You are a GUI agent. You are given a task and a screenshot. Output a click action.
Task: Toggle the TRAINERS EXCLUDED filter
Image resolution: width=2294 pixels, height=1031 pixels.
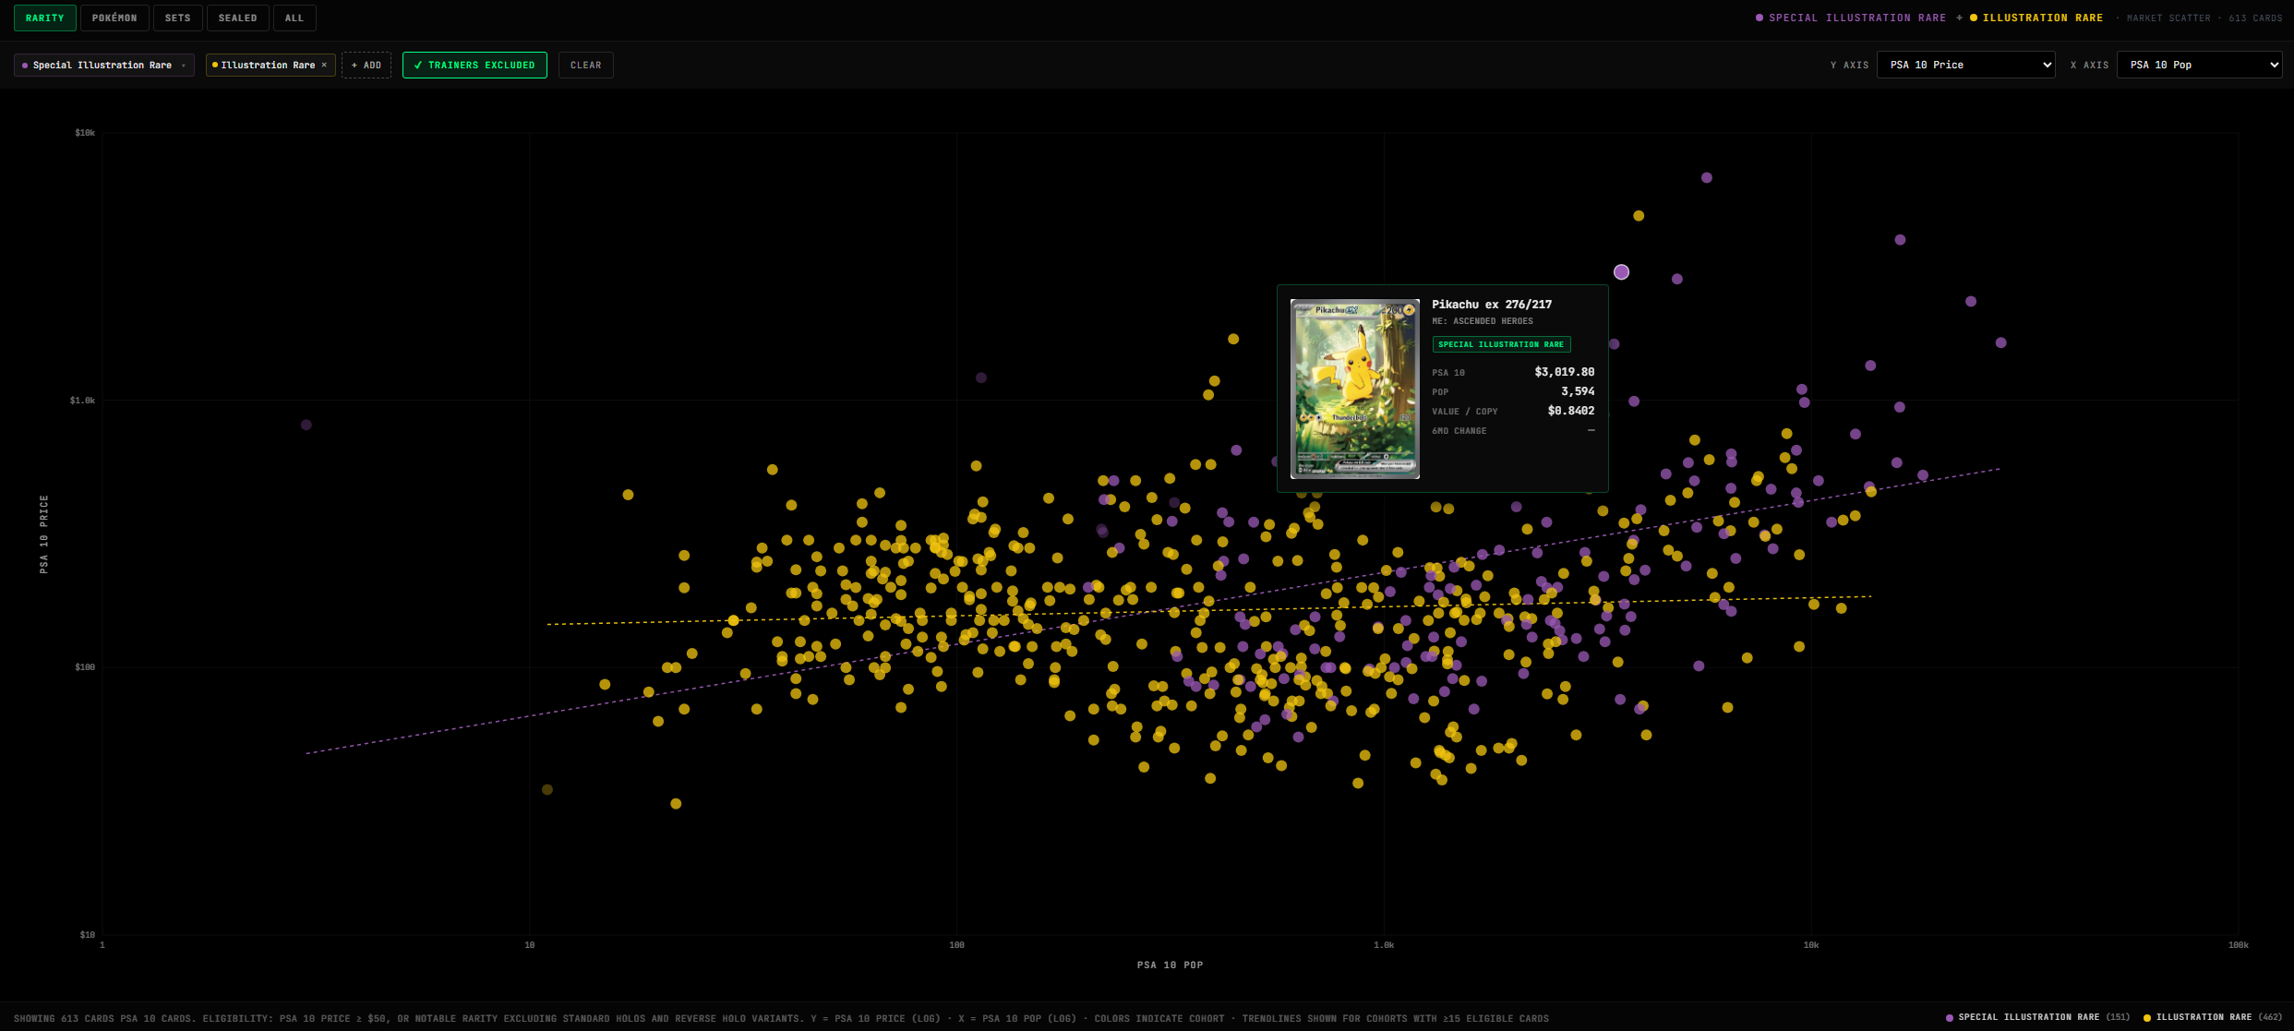pyautogui.click(x=474, y=65)
